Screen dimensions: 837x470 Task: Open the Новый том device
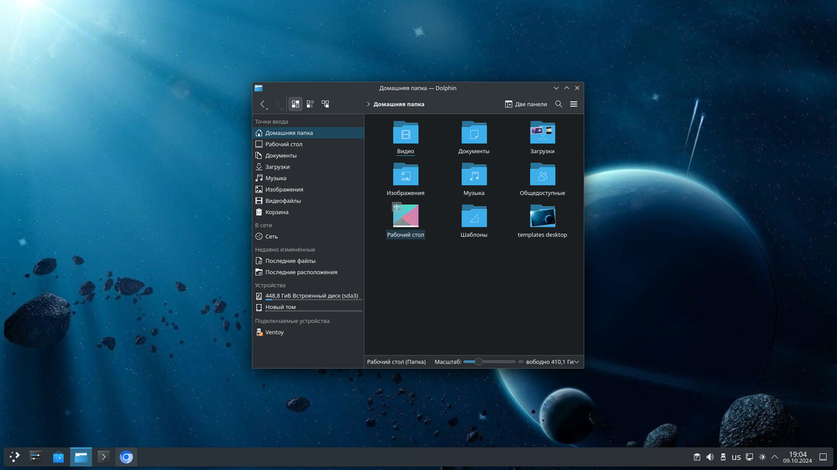(308, 307)
